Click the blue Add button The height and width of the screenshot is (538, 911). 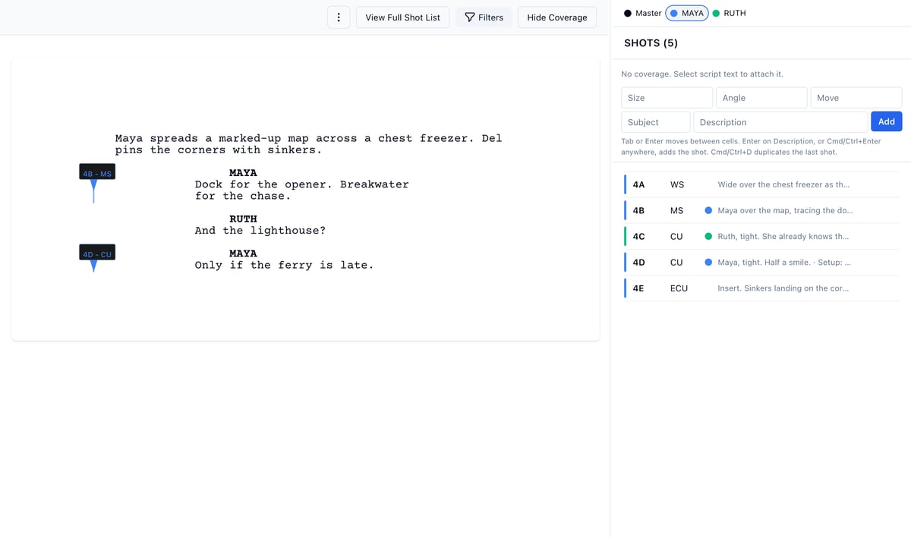[887, 121]
